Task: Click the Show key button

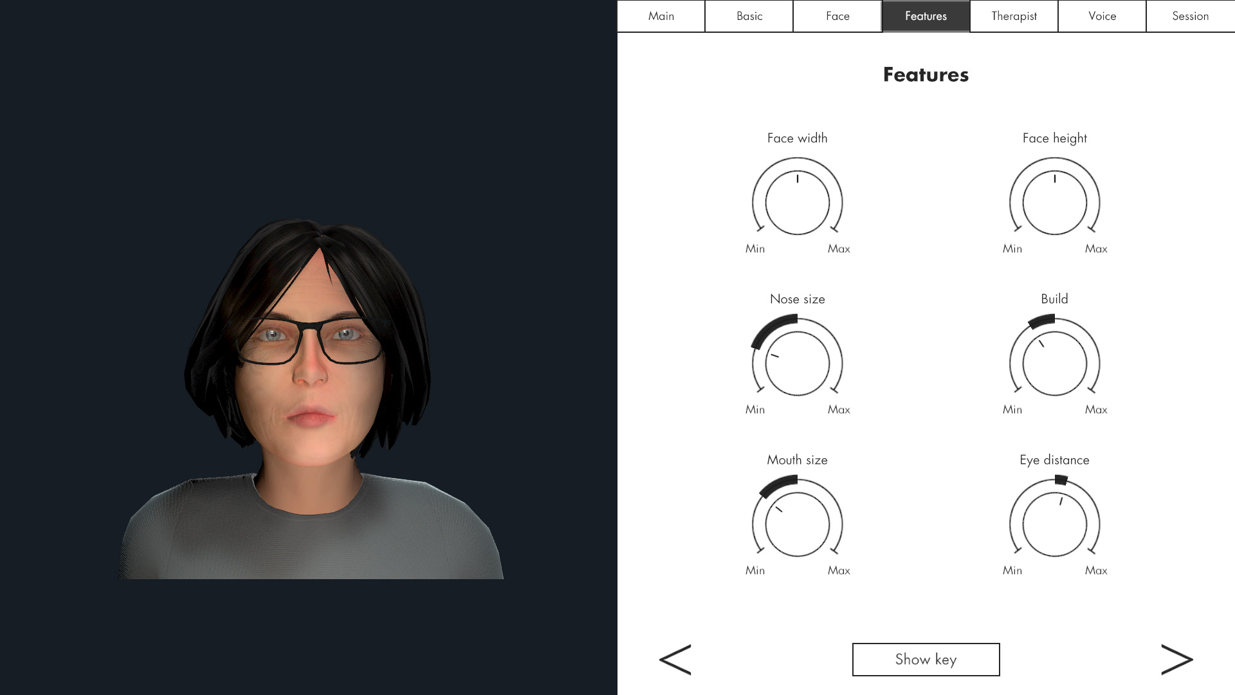Action: pyautogui.click(x=926, y=660)
